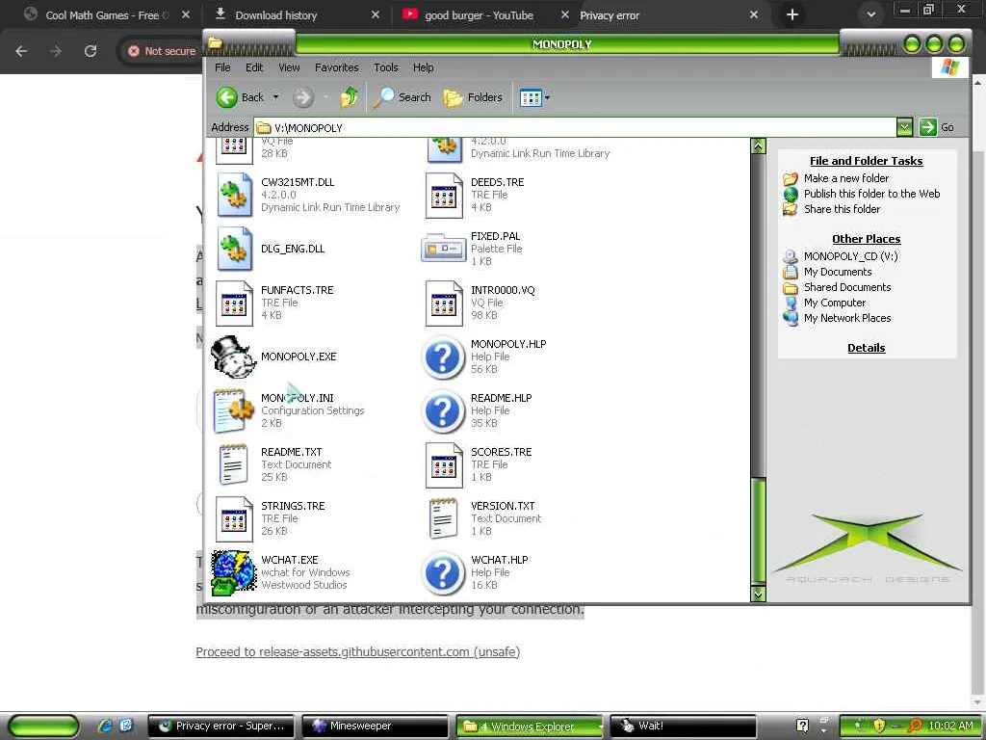Screen dimensions: 986x740
Task: Click the green Start button
Action: [x=44, y=726]
